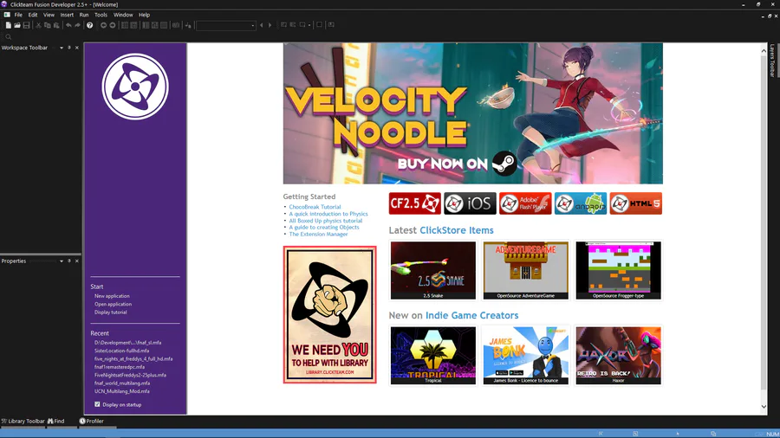Open recent file SisterLocation-fullhd.mfa
Viewport: 780px width, 438px height.
click(122, 351)
